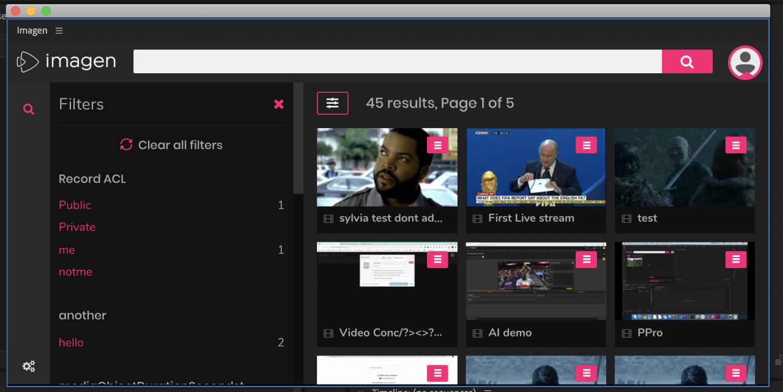This screenshot has height=392, width=783.
Task: Close the Filters panel with X
Action: coord(279,104)
